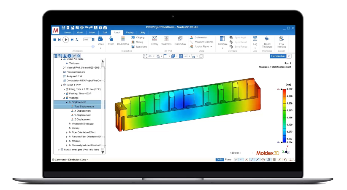Click the tree panel scroll-down arrow
The image size is (347, 190).
103,152
